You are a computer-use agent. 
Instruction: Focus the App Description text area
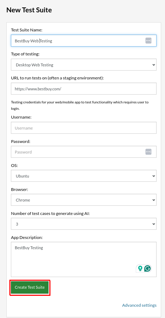point(84,259)
